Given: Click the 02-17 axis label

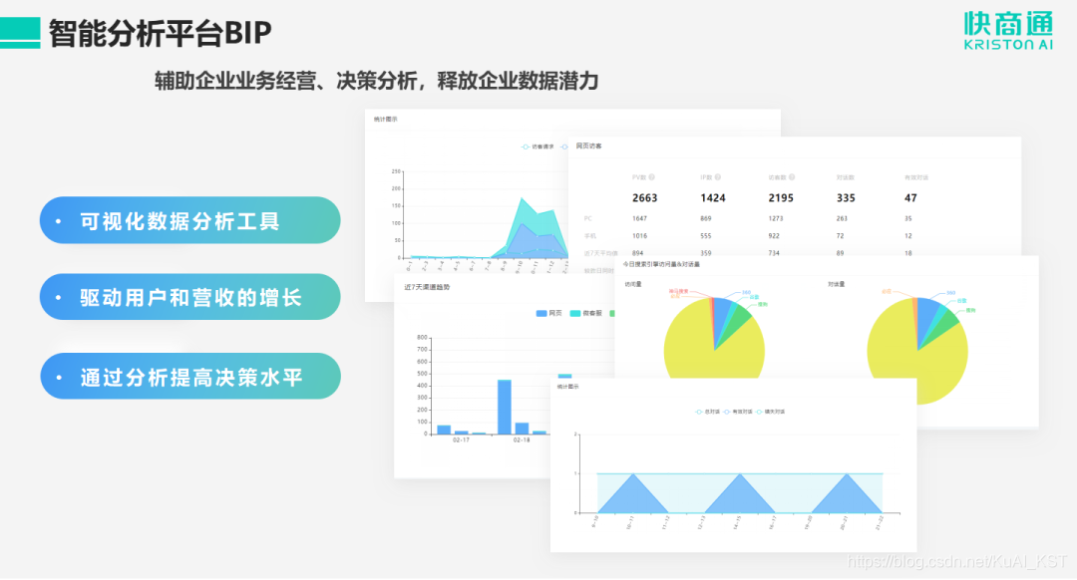Looking at the screenshot, I should 461,439.
